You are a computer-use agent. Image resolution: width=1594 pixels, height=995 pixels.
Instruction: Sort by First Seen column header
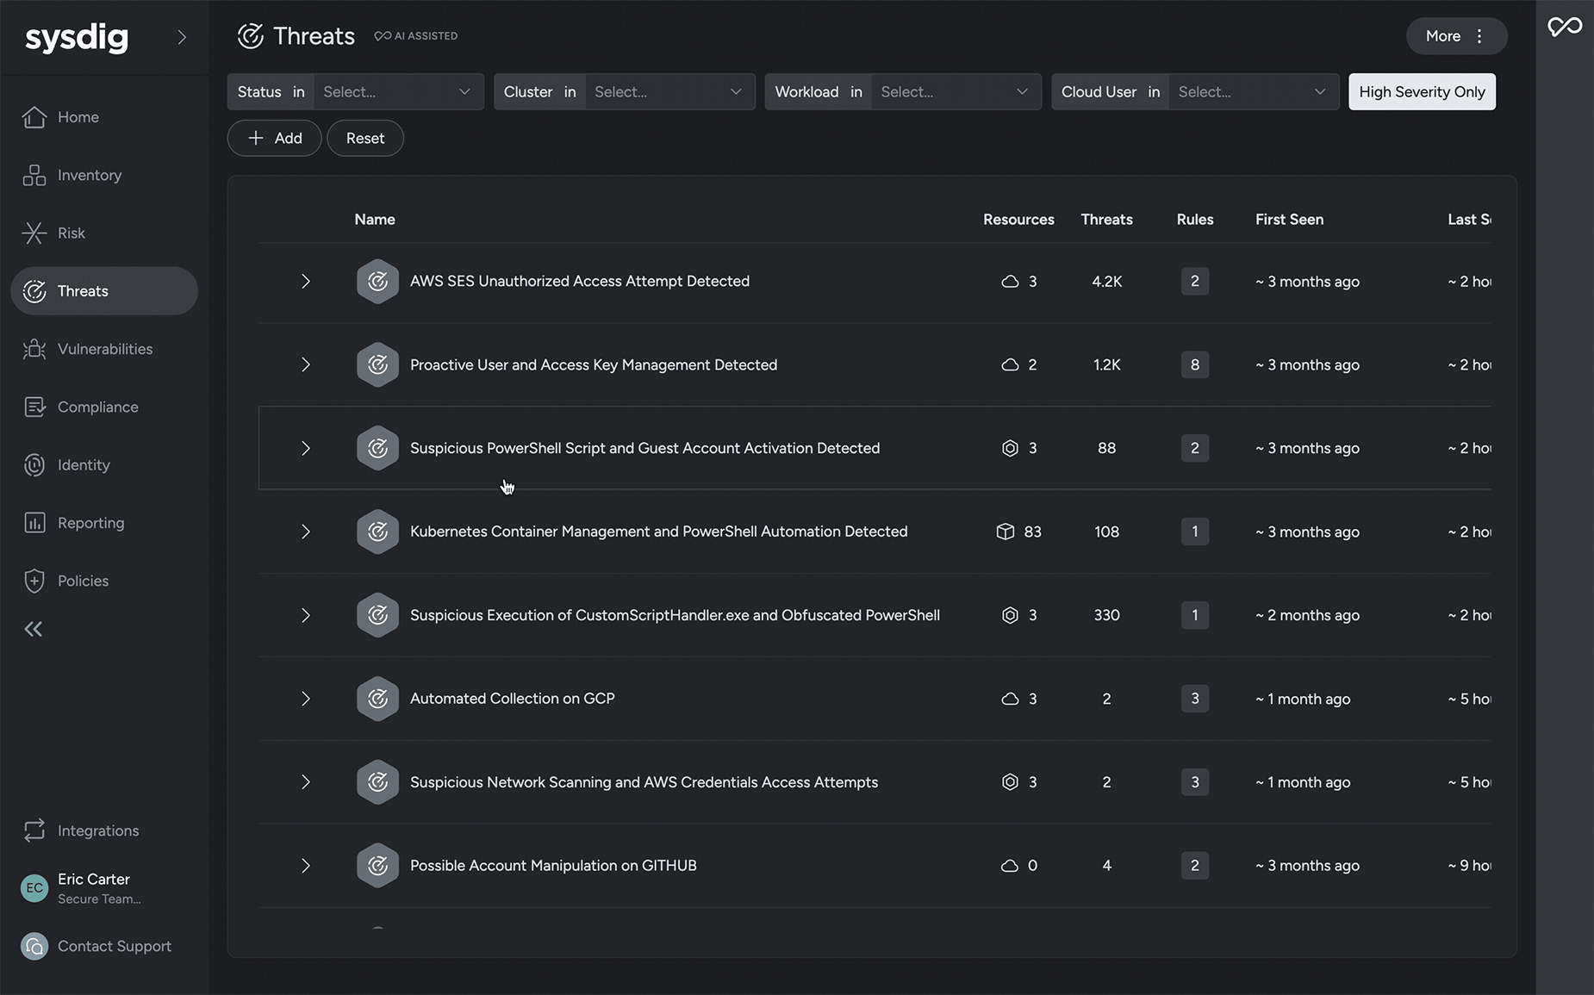coord(1289,220)
